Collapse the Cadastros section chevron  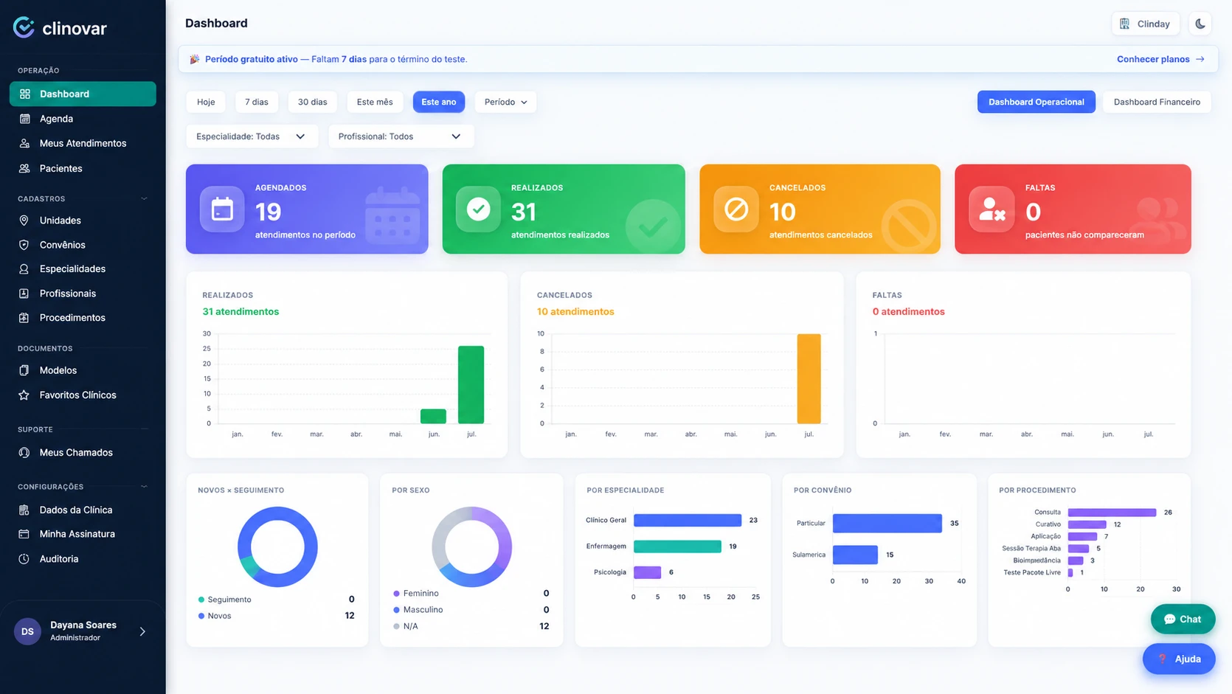[144, 199]
